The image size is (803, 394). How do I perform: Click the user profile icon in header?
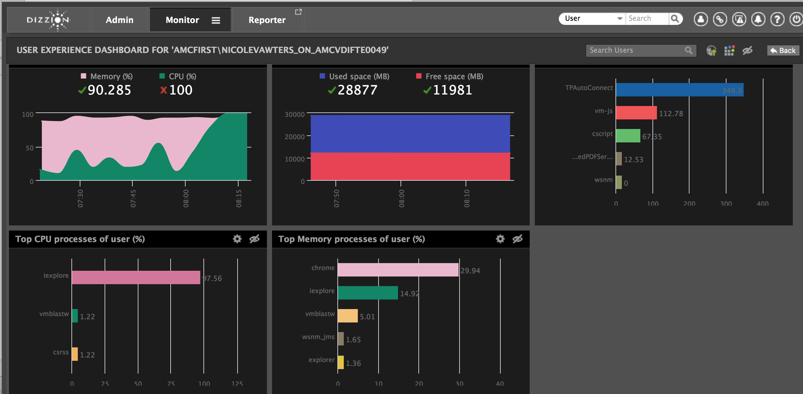(x=701, y=19)
